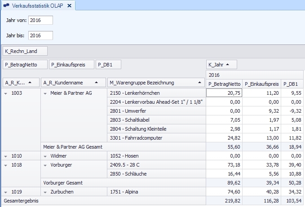Click the P_BetragNetto data field button
Image resolution: width=305 pixels, height=207 pixels.
coord(25,65)
